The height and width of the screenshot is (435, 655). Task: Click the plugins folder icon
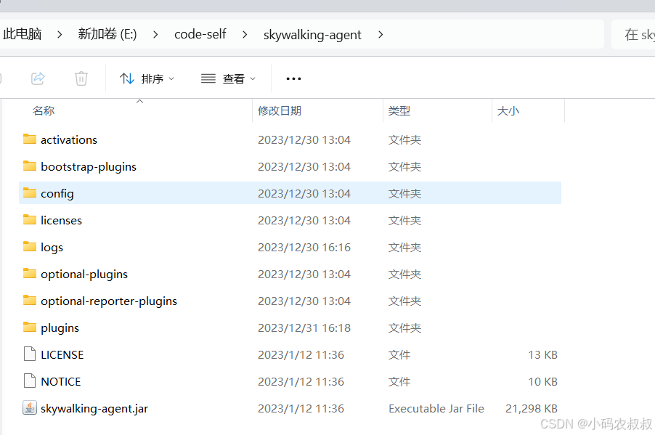[30, 328]
